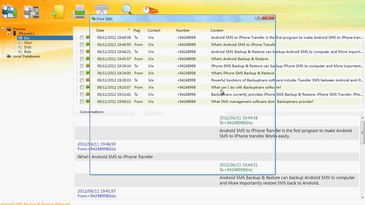Image resolution: width=365 pixels, height=205 pixels.
Task: Close the Print SMS dialog
Action: coord(268,18)
